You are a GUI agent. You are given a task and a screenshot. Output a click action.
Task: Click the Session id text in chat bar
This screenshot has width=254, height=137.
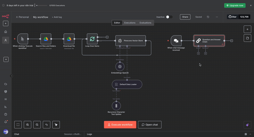coord(73,134)
